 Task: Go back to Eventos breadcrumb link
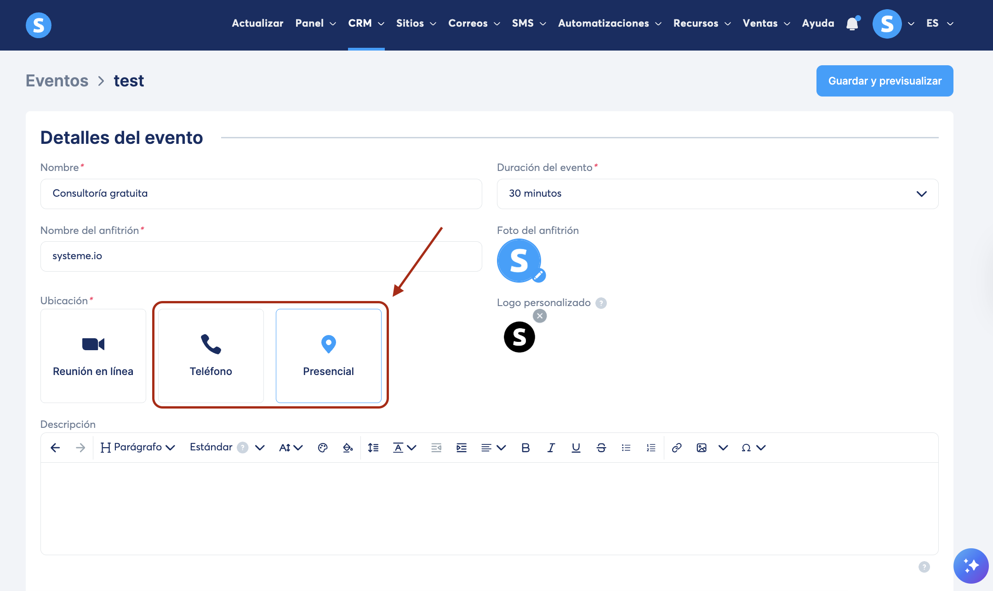click(57, 80)
